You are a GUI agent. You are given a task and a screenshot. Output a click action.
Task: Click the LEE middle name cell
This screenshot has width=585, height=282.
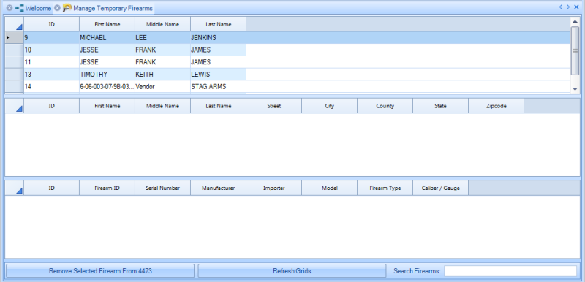tap(162, 38)
